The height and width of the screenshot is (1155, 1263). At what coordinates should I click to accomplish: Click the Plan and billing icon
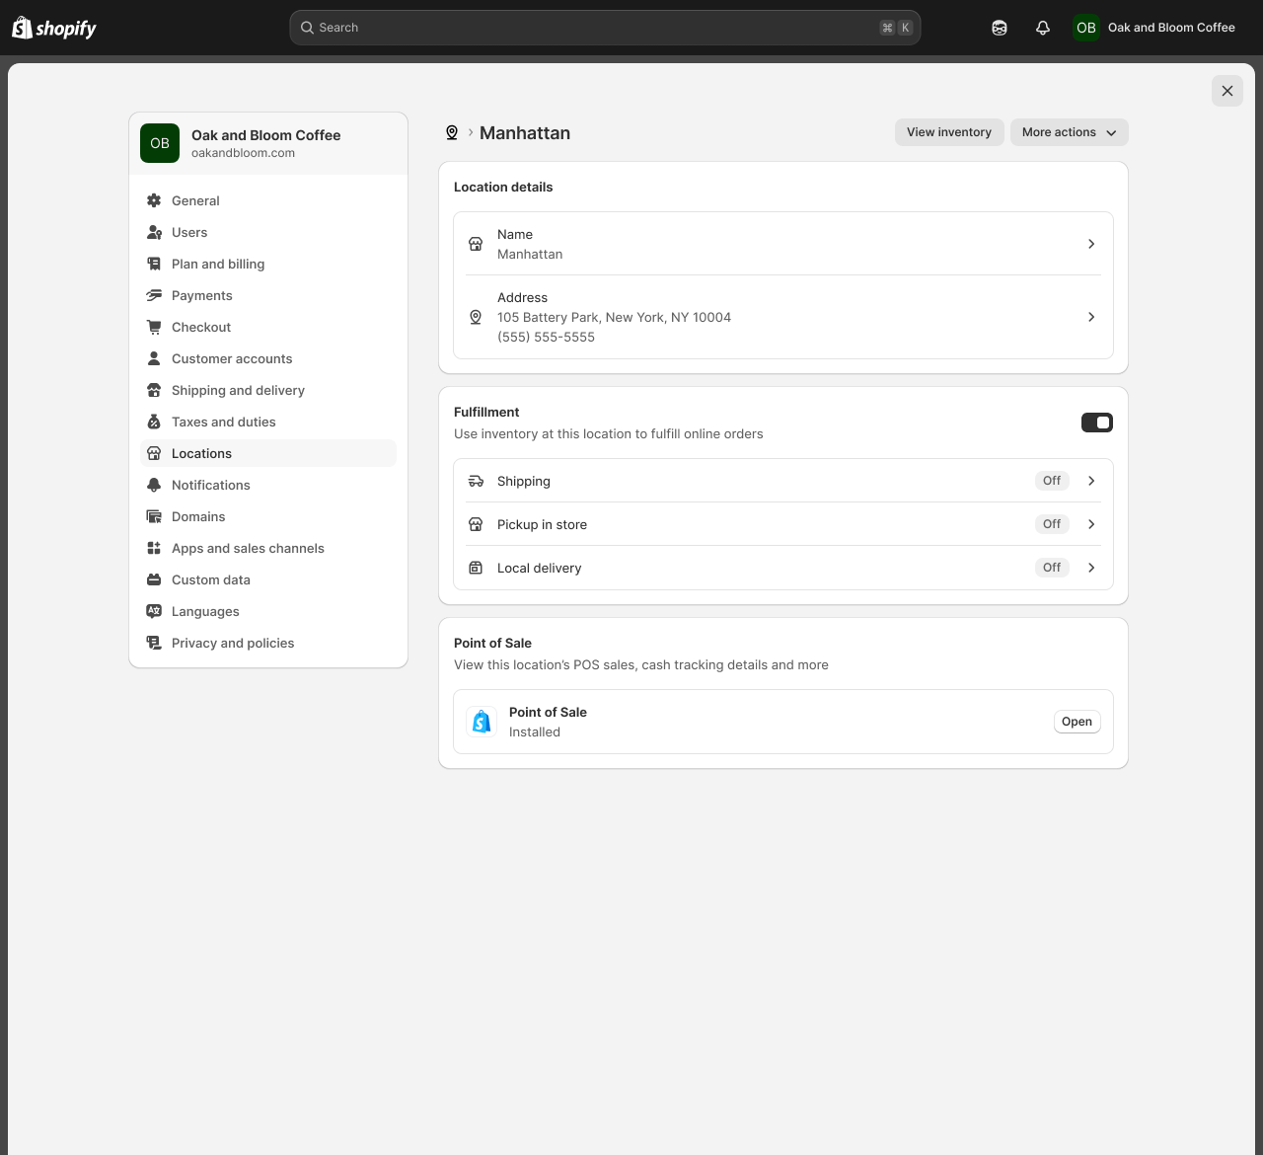[x=154, y=264]
